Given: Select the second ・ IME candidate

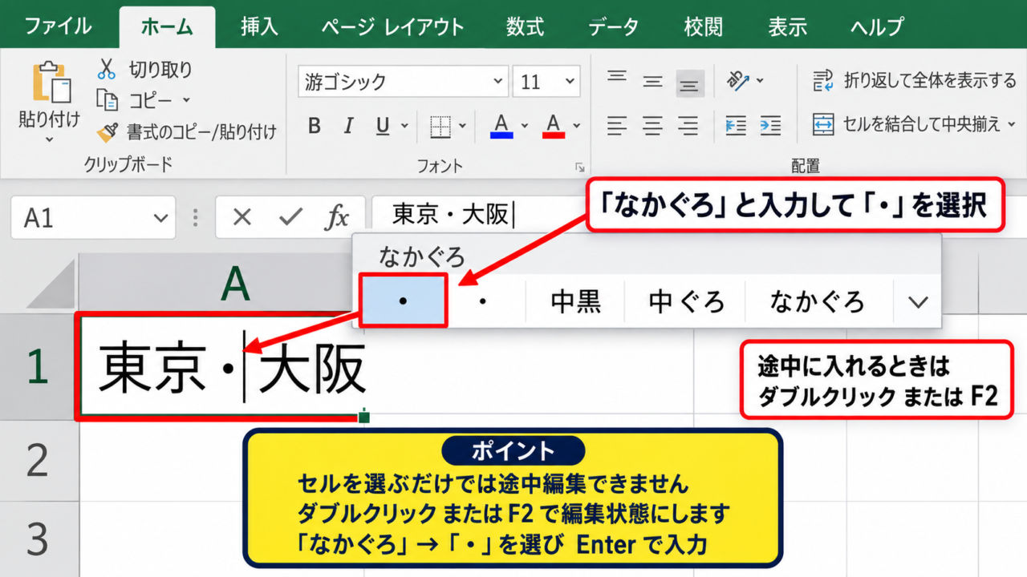Looking at the screenshot, I should [x=483, y=301].
